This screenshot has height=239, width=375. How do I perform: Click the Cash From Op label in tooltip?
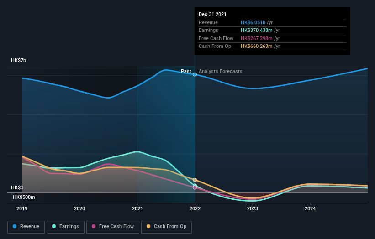(215, 47)
